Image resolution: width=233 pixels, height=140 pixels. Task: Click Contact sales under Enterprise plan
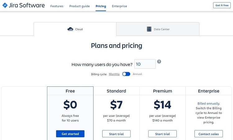[209, 134]
